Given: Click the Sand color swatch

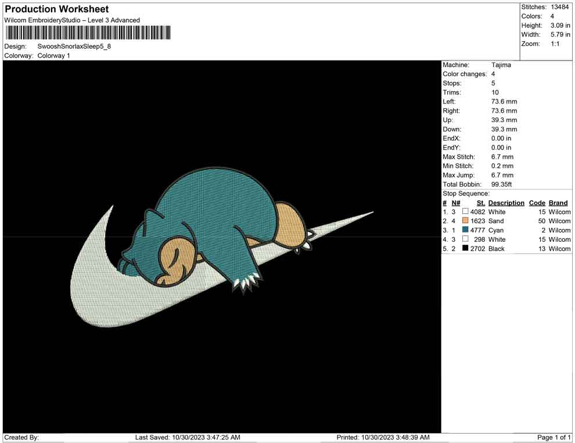Looking at the screenshot, I should 465,221.
